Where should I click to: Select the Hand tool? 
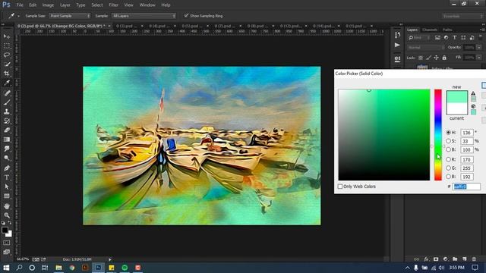click(7, 206)
